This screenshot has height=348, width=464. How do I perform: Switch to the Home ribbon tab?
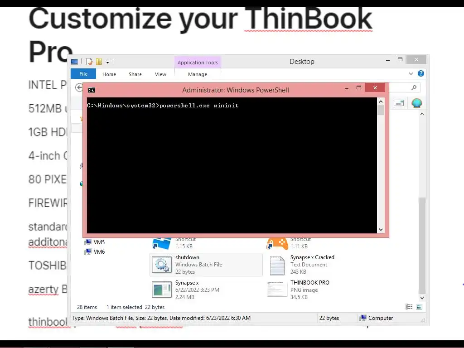coord(109,74)
